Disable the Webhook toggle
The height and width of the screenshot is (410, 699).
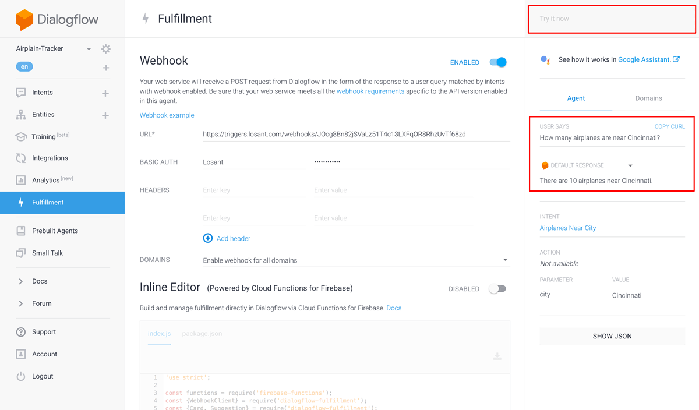point(498,62)
